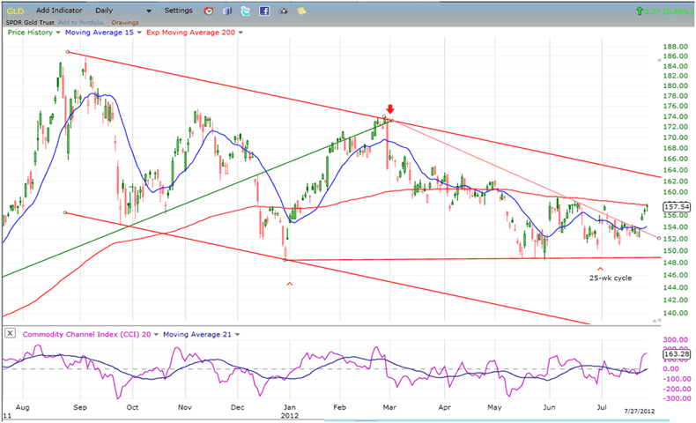Share chart via Facebook icon
Viewport: 696px width, 423px height.
tap(264, 11)
